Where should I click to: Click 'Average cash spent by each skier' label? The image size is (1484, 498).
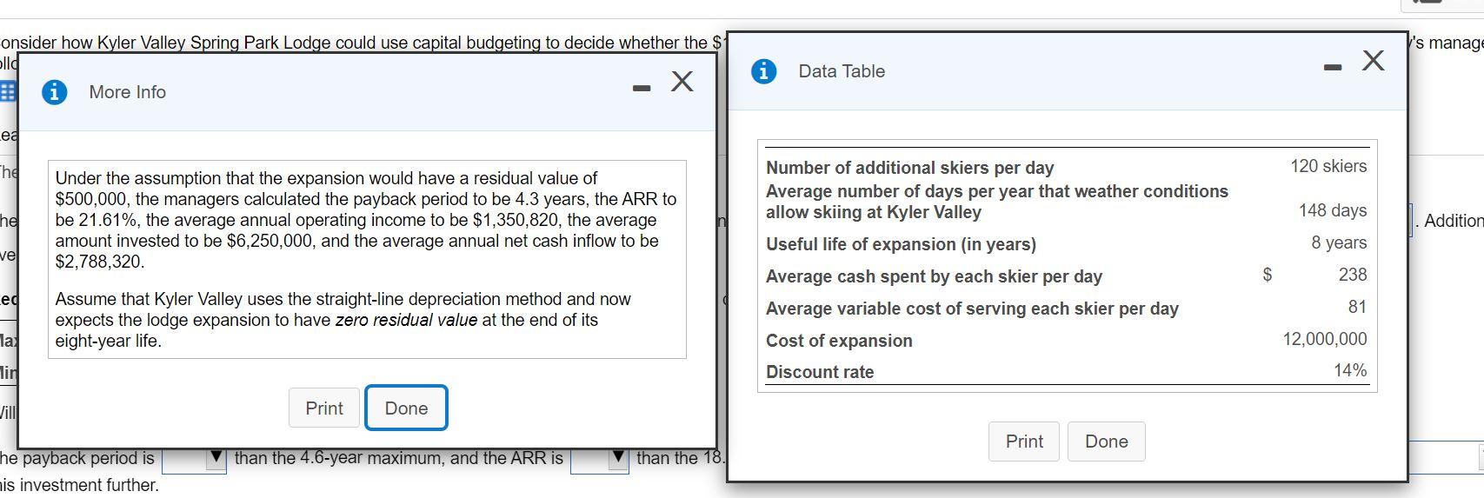coord(934,276)
